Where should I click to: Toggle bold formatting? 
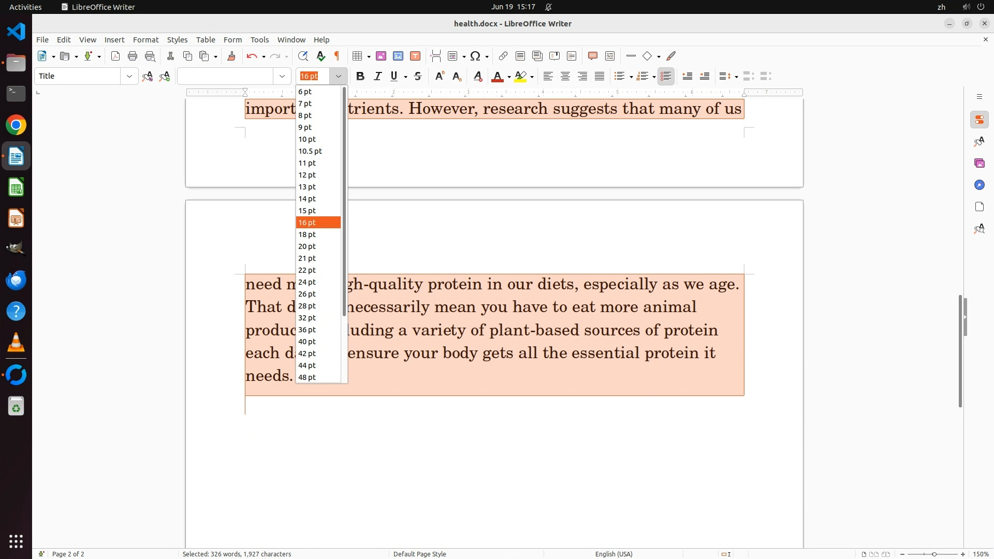pyautogui.click(x=360, y=77)
